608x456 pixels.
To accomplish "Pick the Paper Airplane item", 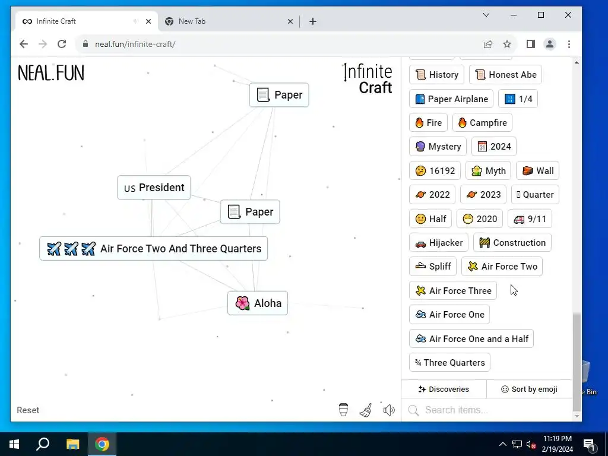I will point(451,99).
